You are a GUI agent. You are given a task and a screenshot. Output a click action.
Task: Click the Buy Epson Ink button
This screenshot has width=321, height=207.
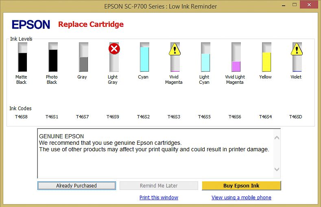coord(241,186)
